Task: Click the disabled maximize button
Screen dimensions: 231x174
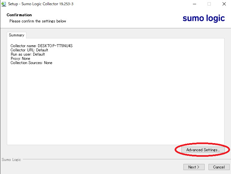Action: 209,4
